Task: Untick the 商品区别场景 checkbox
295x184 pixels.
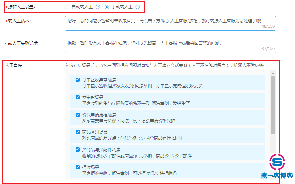Action: (78, 132)
